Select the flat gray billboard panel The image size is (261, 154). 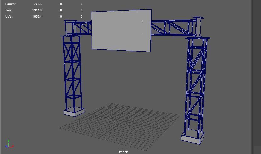click(x=121, y=30)
